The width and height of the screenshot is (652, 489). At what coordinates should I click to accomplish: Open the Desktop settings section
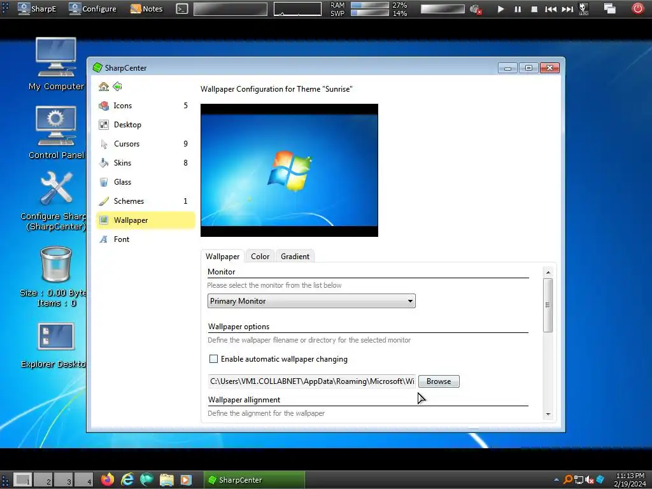click(145, 125)
